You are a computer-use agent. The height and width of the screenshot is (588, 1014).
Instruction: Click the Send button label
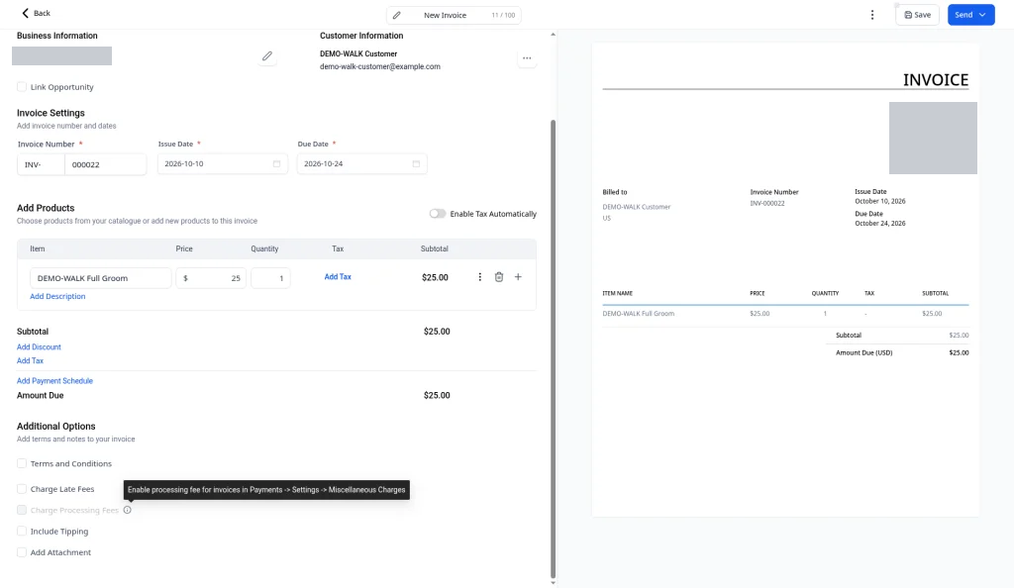[963, 15]
